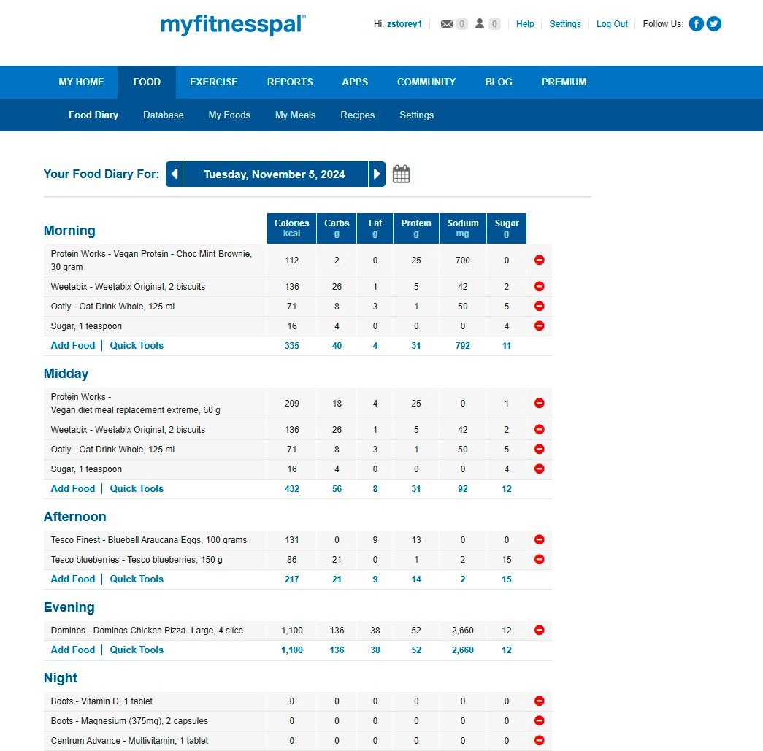Click the Dominos Chicken Pizza food name
763x751 pixels.
click(147, 631)
